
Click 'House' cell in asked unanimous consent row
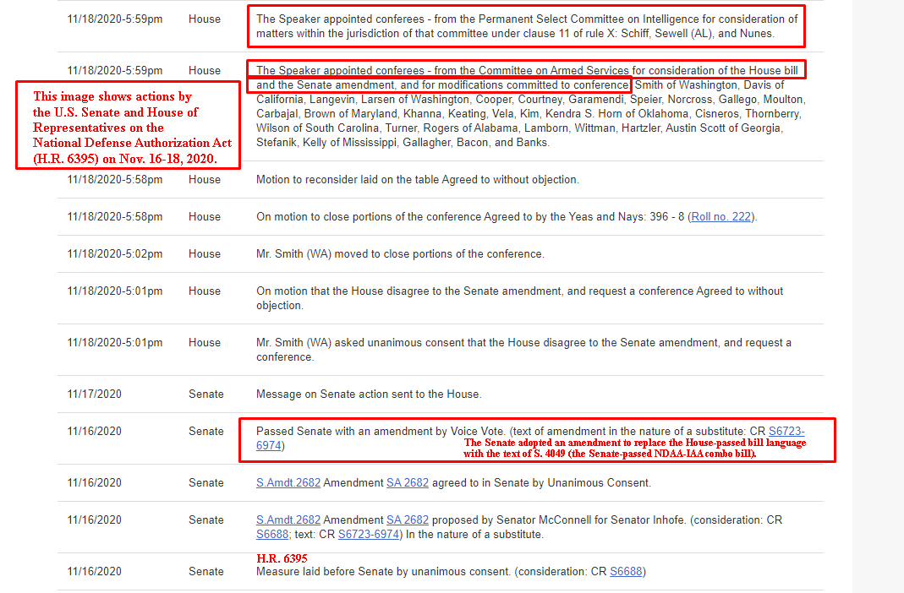point(205,343)
